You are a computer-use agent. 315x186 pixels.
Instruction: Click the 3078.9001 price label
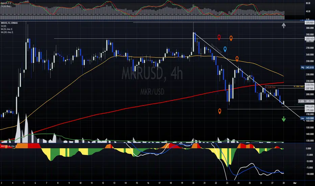[310, 23]
